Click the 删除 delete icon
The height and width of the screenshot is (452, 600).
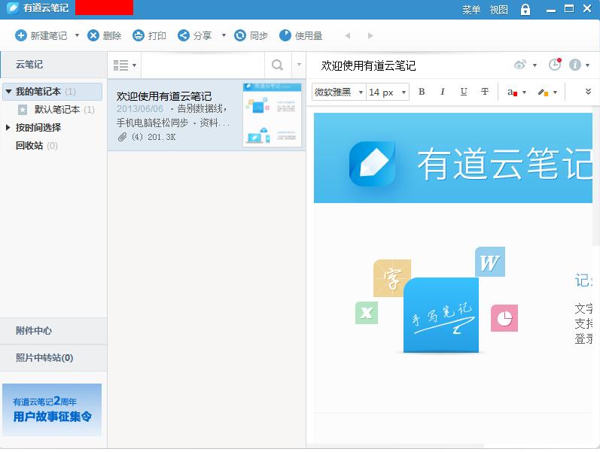93,35
